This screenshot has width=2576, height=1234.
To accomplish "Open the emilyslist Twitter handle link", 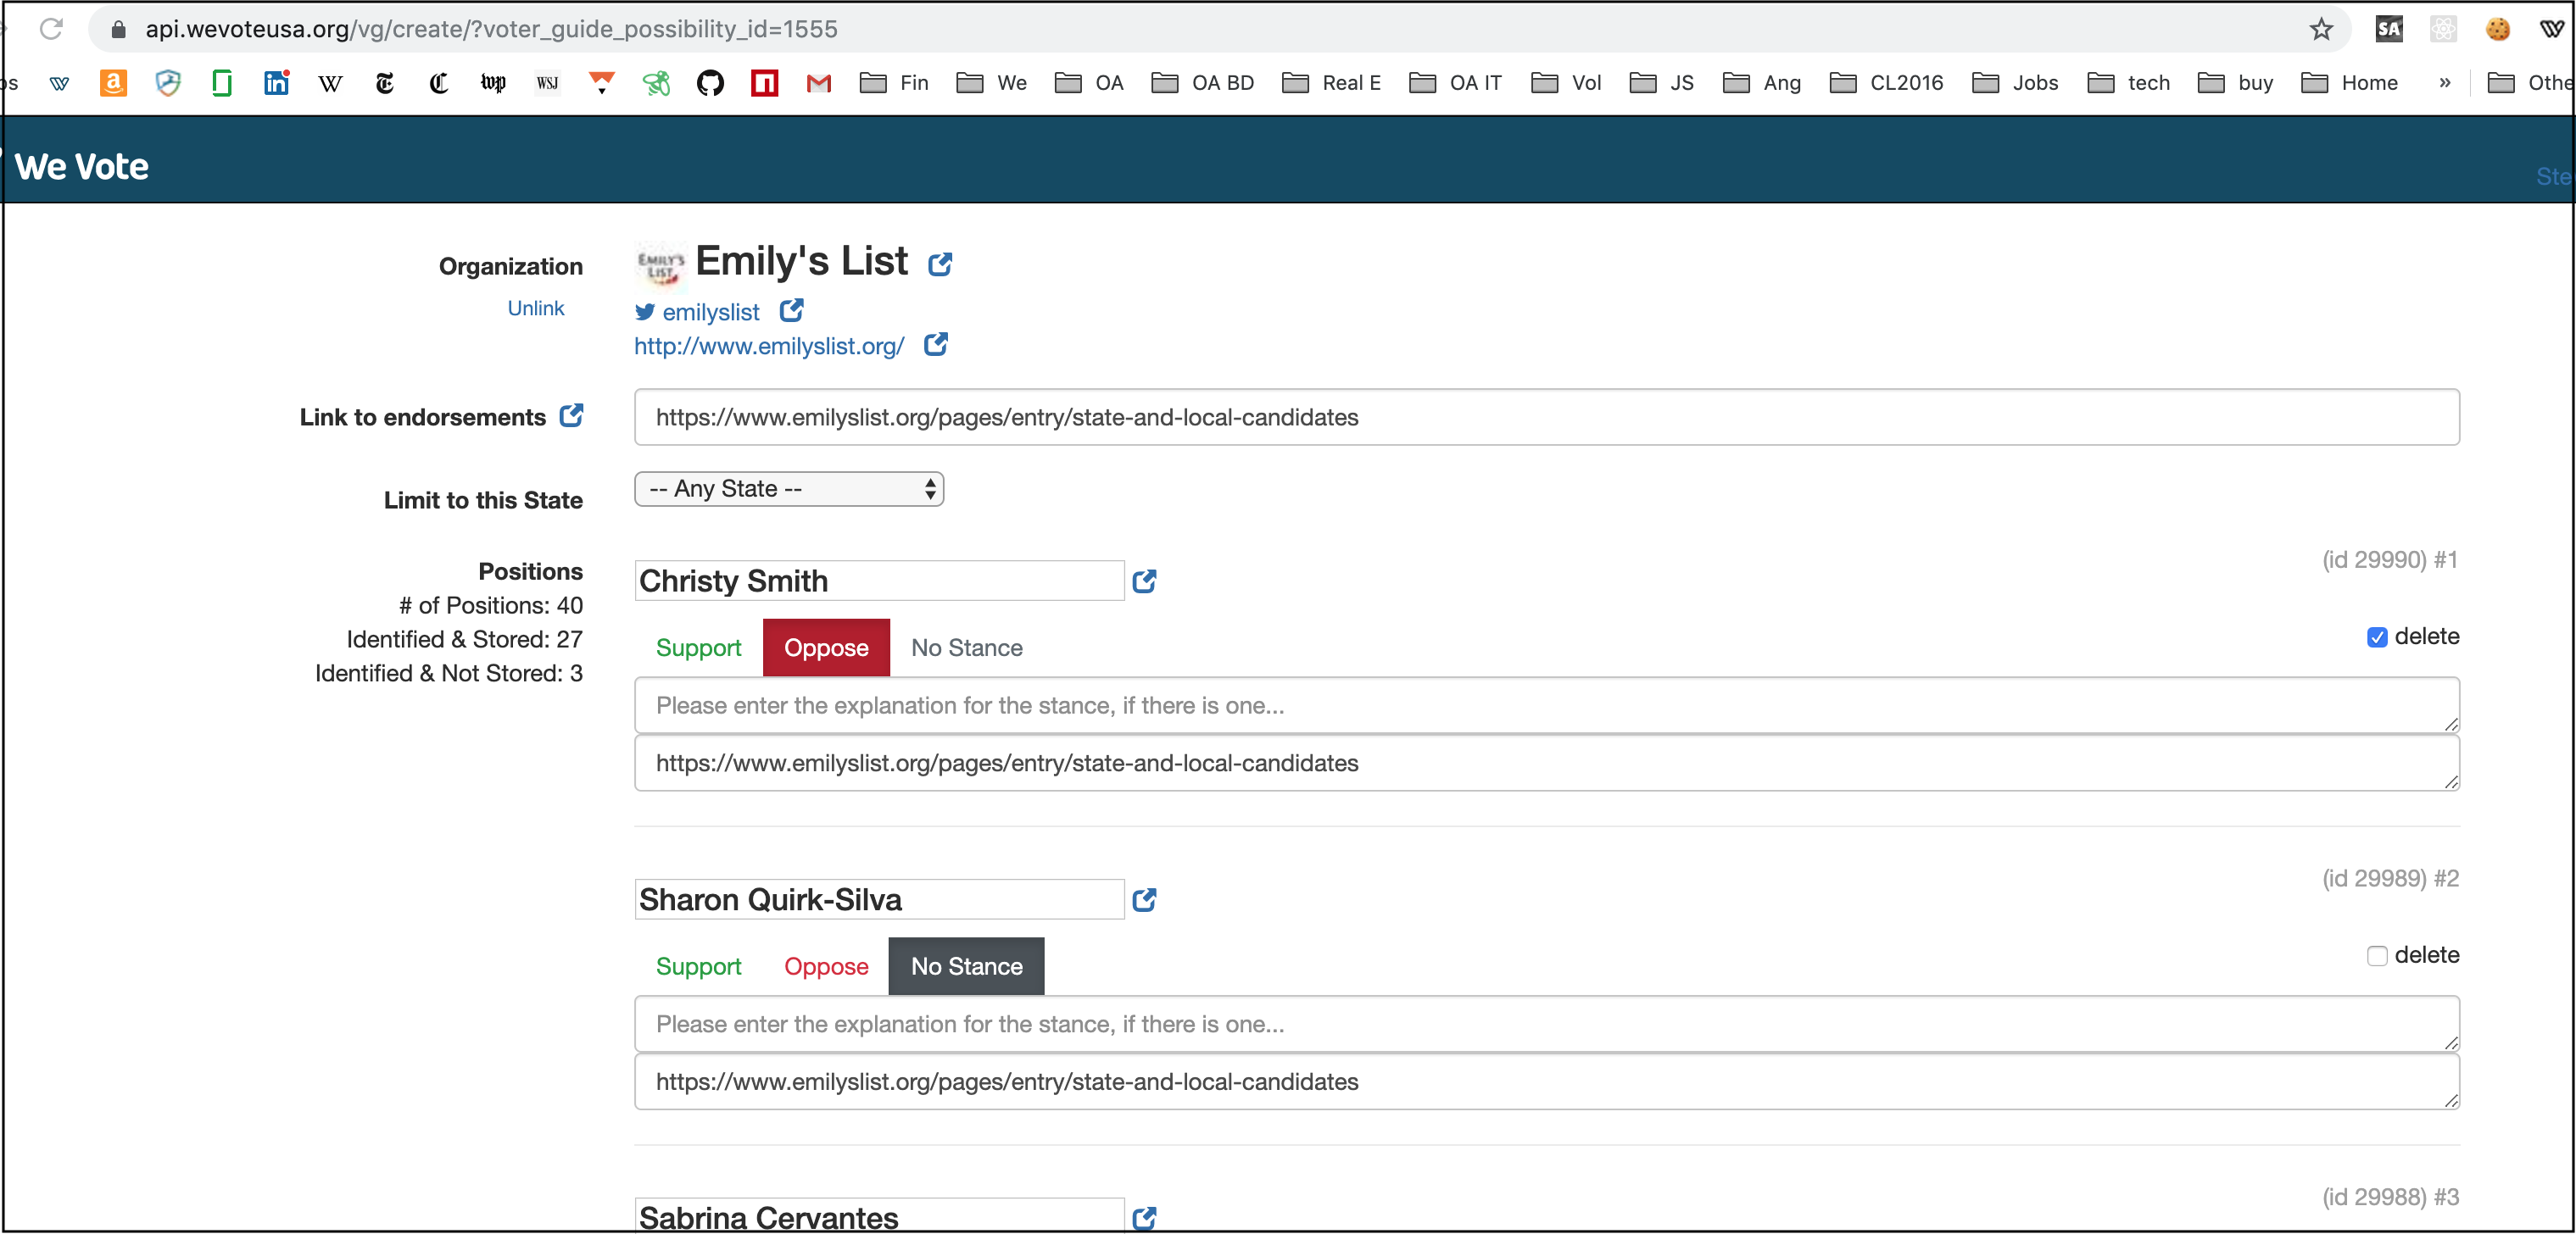I will (710, 313).
